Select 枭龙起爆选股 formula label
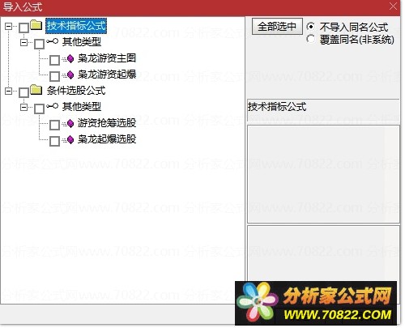Screen dimensions: 405x328 (x=107, y=139)
